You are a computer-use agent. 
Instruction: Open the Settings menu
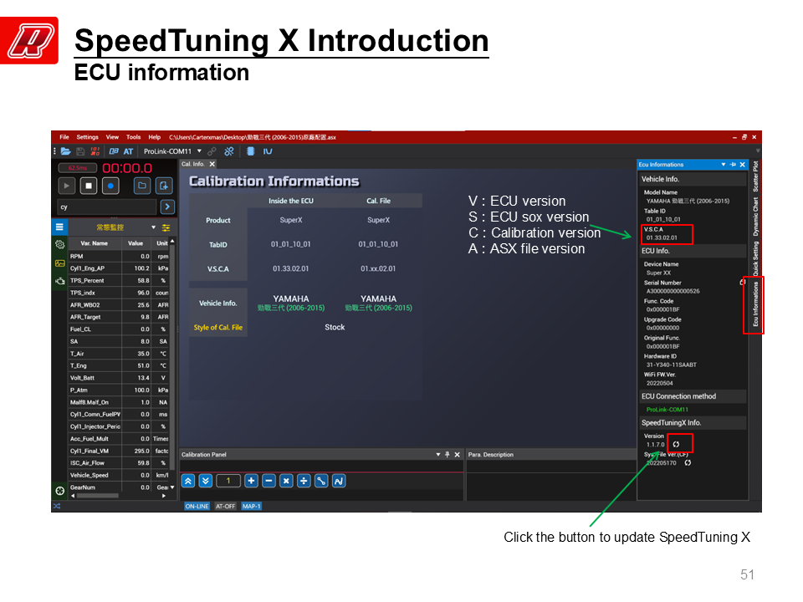(88, 137)
